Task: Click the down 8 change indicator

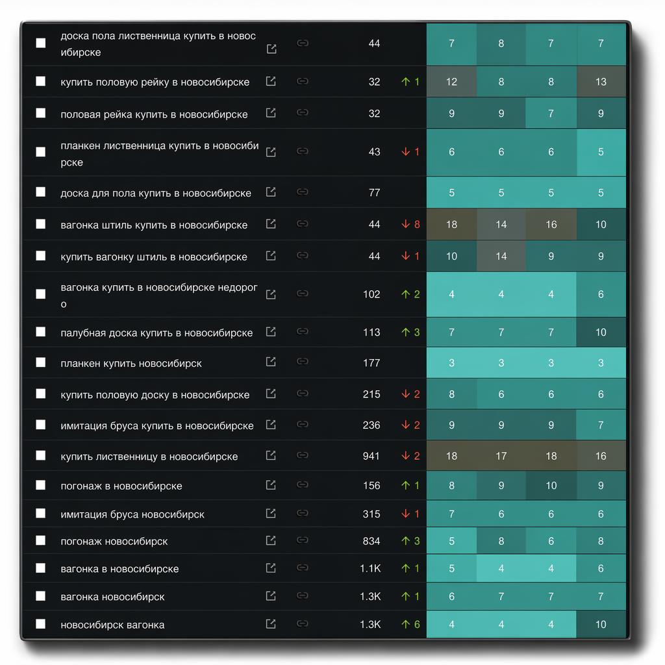Action: pyautogui.click(x=410, y=224)
